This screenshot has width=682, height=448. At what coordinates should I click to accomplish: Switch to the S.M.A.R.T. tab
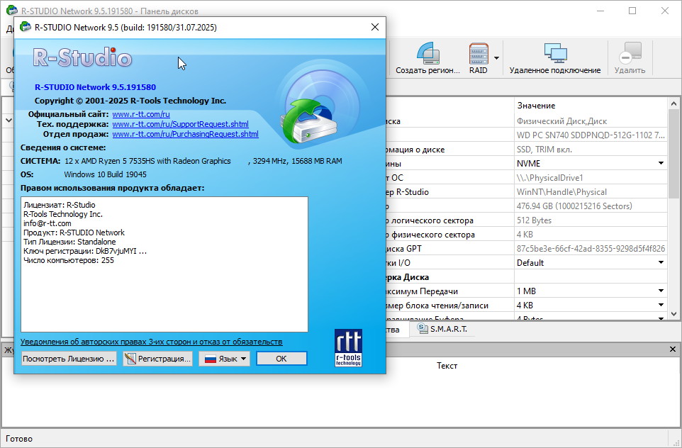pyautogui.click(x=442, y=329)
